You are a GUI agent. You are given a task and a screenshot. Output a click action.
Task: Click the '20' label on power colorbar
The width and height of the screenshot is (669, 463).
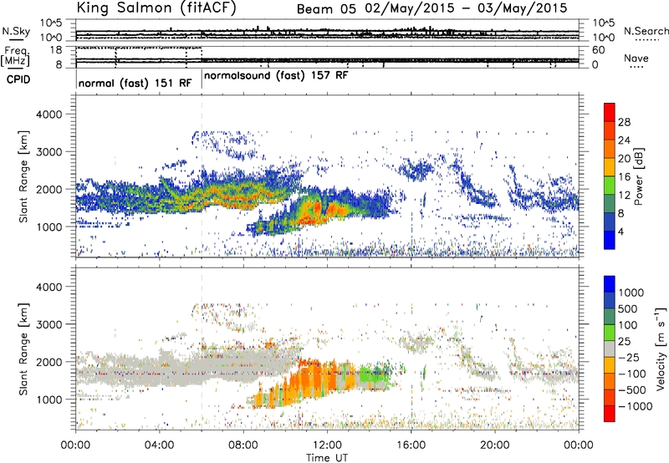624,159
